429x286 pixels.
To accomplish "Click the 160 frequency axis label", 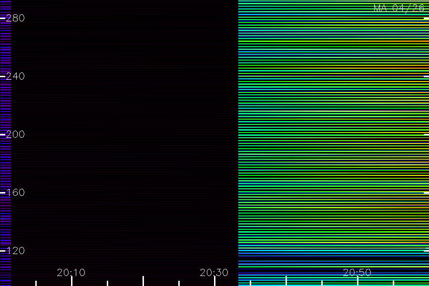I will pos(15,193).
